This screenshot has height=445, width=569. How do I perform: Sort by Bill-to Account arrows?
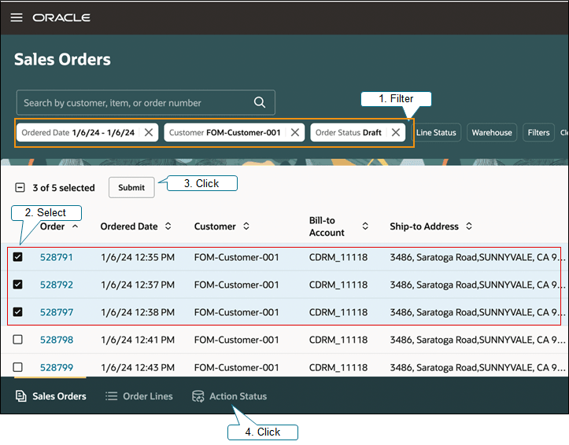365,226
